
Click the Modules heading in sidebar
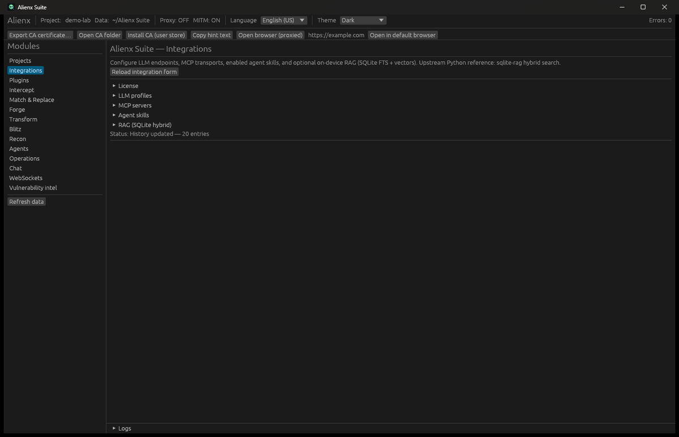pyautogui.click(x=23, y=46)
